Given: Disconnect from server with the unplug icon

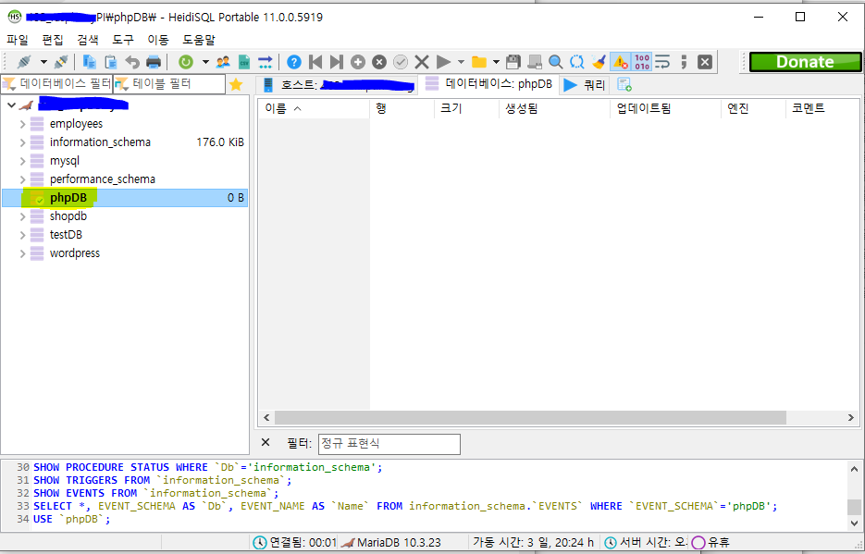Looking at the screenshot, I should [61, 62].
